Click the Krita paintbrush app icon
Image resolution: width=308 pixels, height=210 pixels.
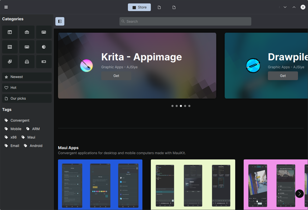[x=86, y=65]
